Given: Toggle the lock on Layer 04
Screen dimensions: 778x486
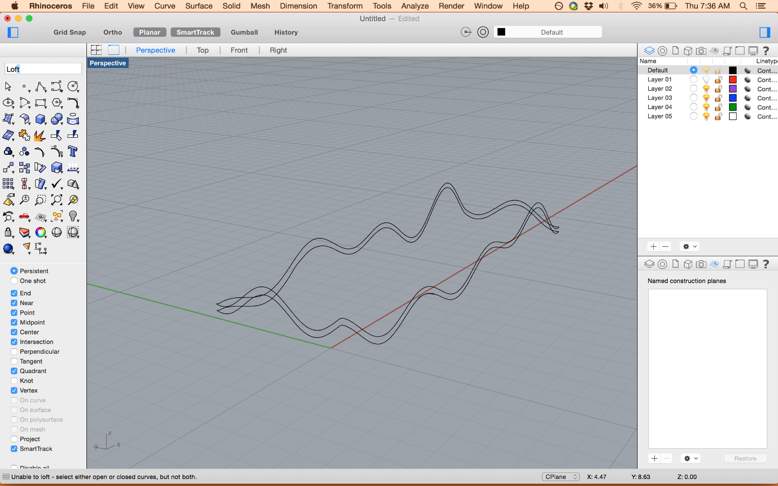Looking at the screenshot, I should click(x=719, y=107).
